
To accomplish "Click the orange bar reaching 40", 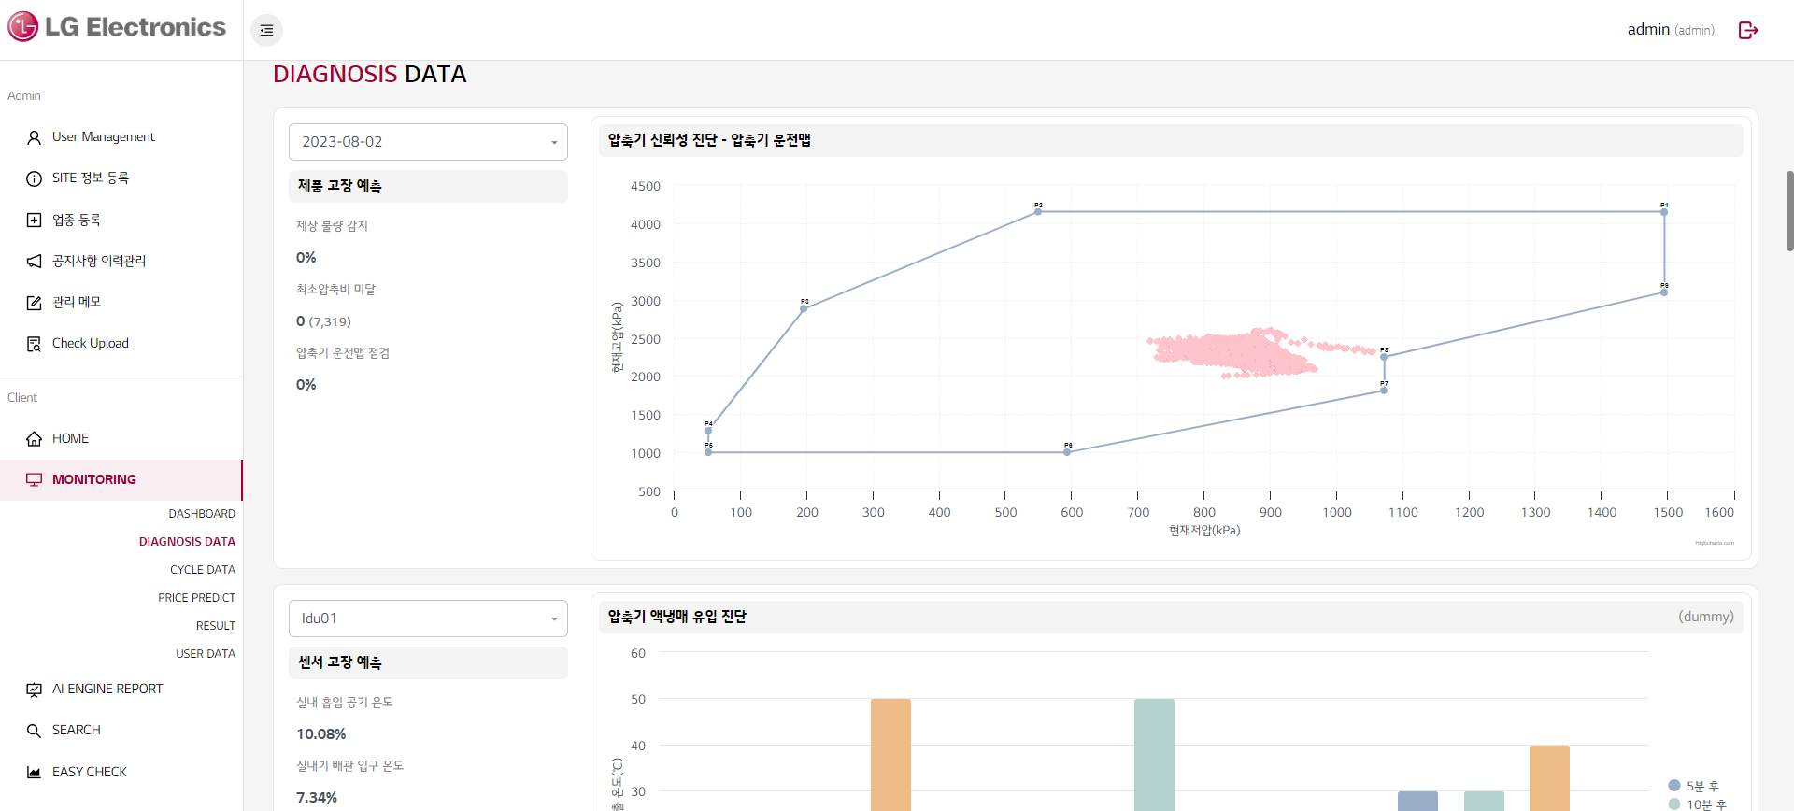I will pyautogui.click(x=1549, y=778).
